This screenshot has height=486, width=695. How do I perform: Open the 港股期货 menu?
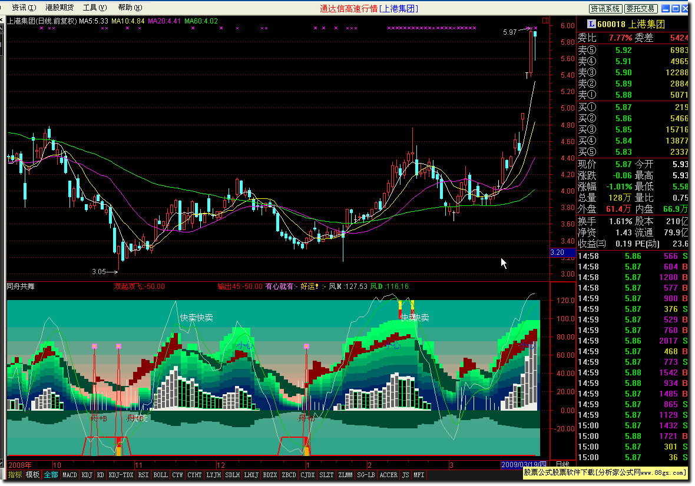click(59, 8)
